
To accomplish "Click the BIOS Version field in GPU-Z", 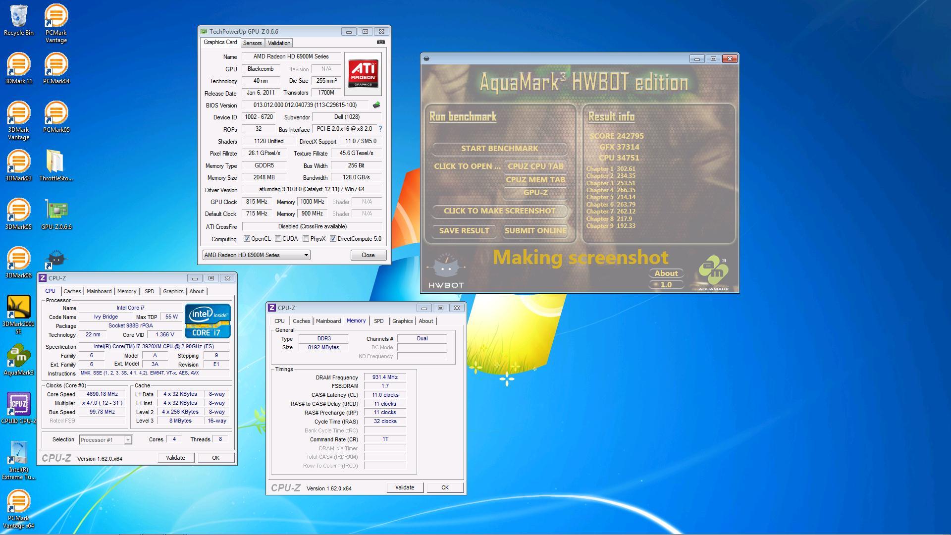I will coord(305,105).
